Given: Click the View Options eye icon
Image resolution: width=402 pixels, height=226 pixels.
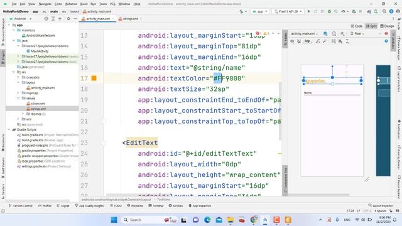Looking at the screenshot, I should [x=292, y=41].
